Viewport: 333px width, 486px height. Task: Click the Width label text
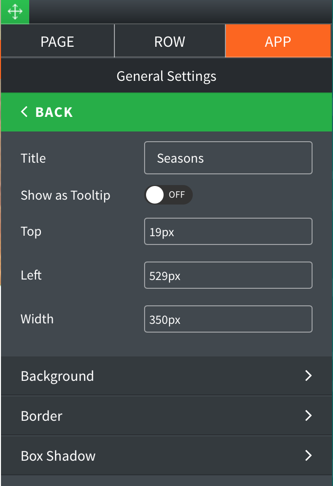coord(37,319)
